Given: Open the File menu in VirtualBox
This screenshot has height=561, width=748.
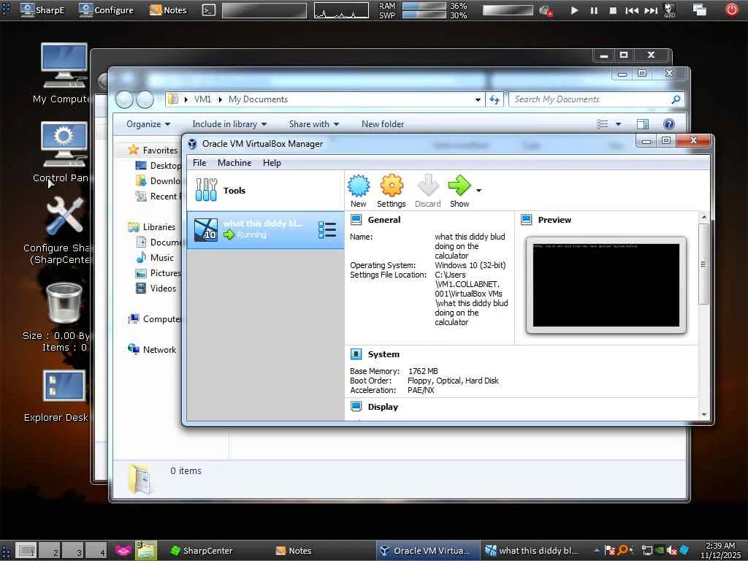Looking at the screenshot, I should click(x=199, y=163).
